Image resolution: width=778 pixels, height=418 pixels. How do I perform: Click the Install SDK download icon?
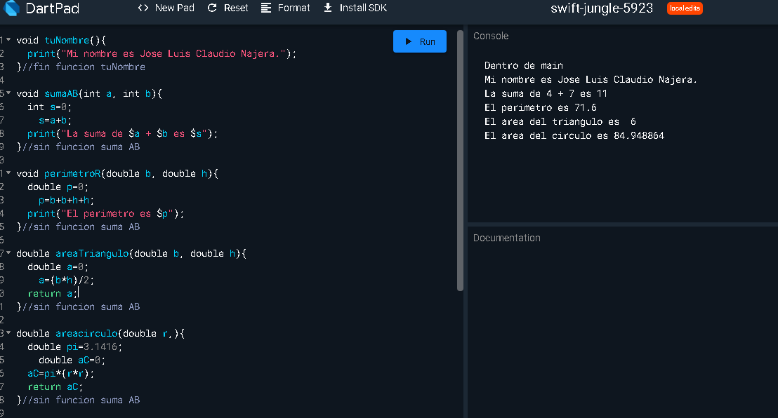[327, 8]
